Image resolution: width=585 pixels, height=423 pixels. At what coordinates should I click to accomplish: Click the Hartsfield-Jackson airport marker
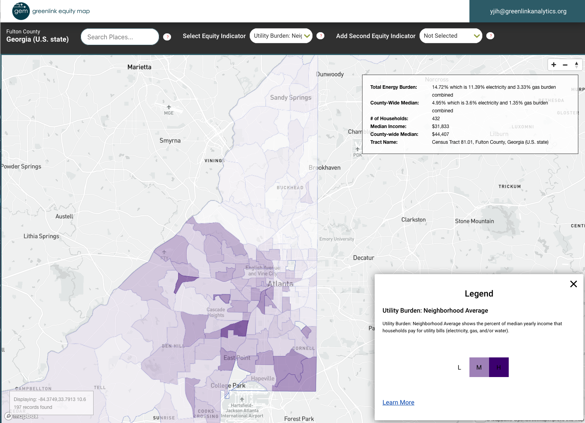pos(242,399)
